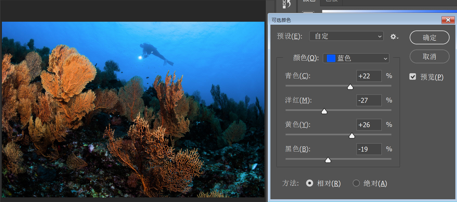Click the 黑色 black slider handle
Screen dimensions: 457x202
coord(328,160)
